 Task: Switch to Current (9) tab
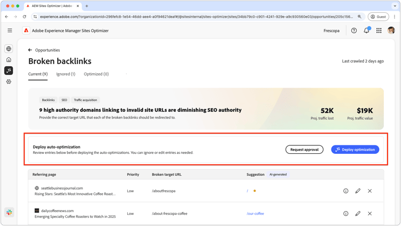[38, 74]
